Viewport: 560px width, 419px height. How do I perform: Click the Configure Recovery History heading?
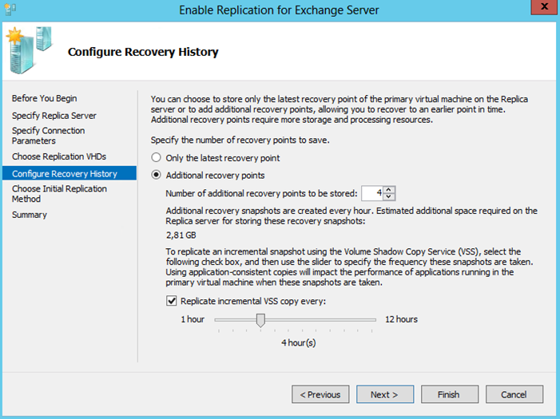pyautogui.click(x=143, y=52)
